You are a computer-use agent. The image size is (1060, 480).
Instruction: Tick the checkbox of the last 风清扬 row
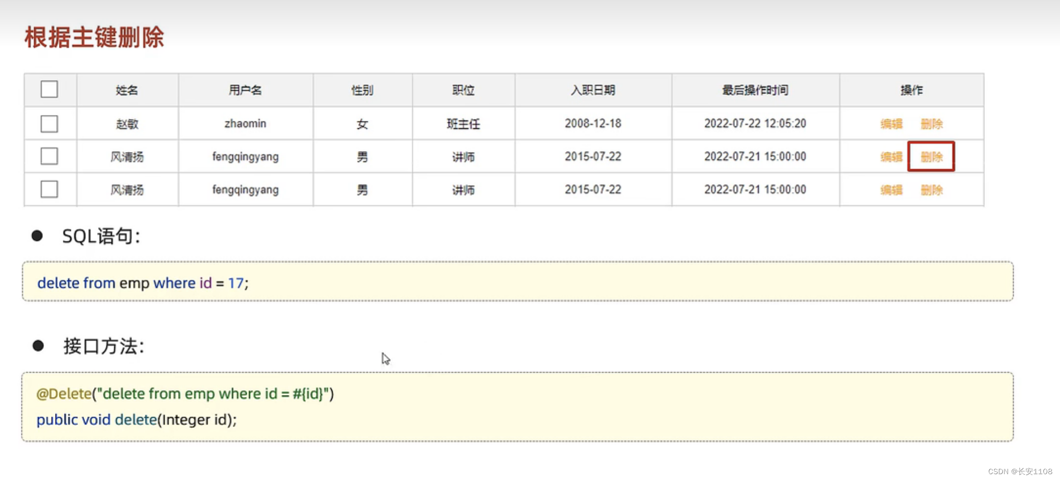click(x=49, y=189)
